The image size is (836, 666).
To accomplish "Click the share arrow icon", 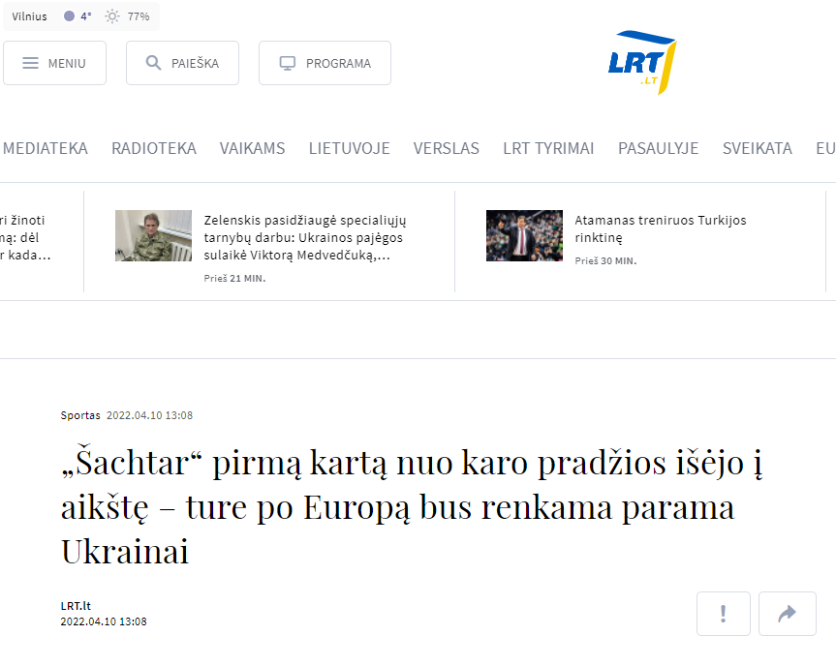I will point(787,614).
